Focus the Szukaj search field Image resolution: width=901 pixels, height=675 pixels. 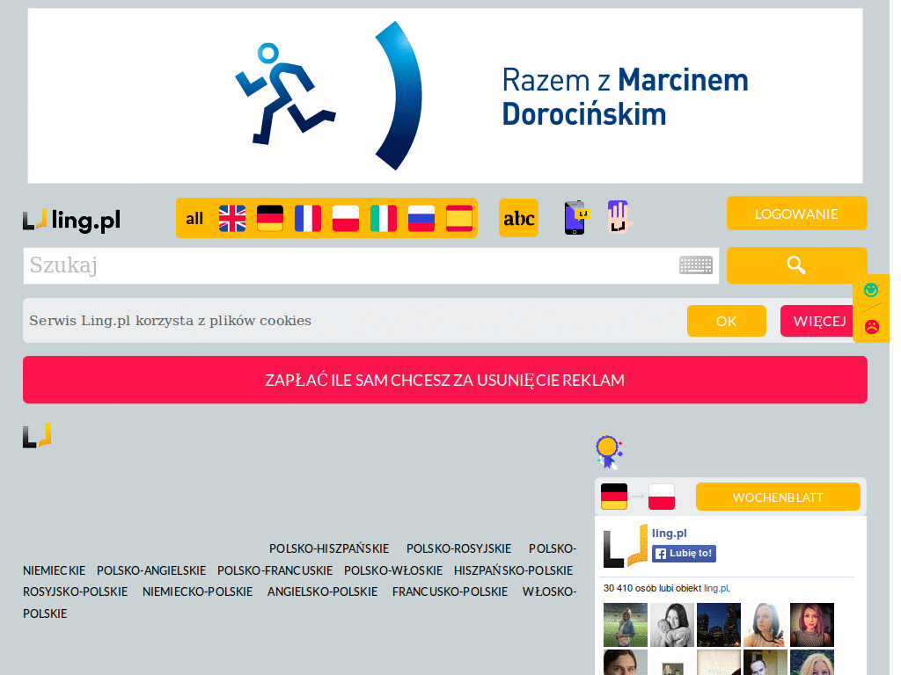point(370,265)
